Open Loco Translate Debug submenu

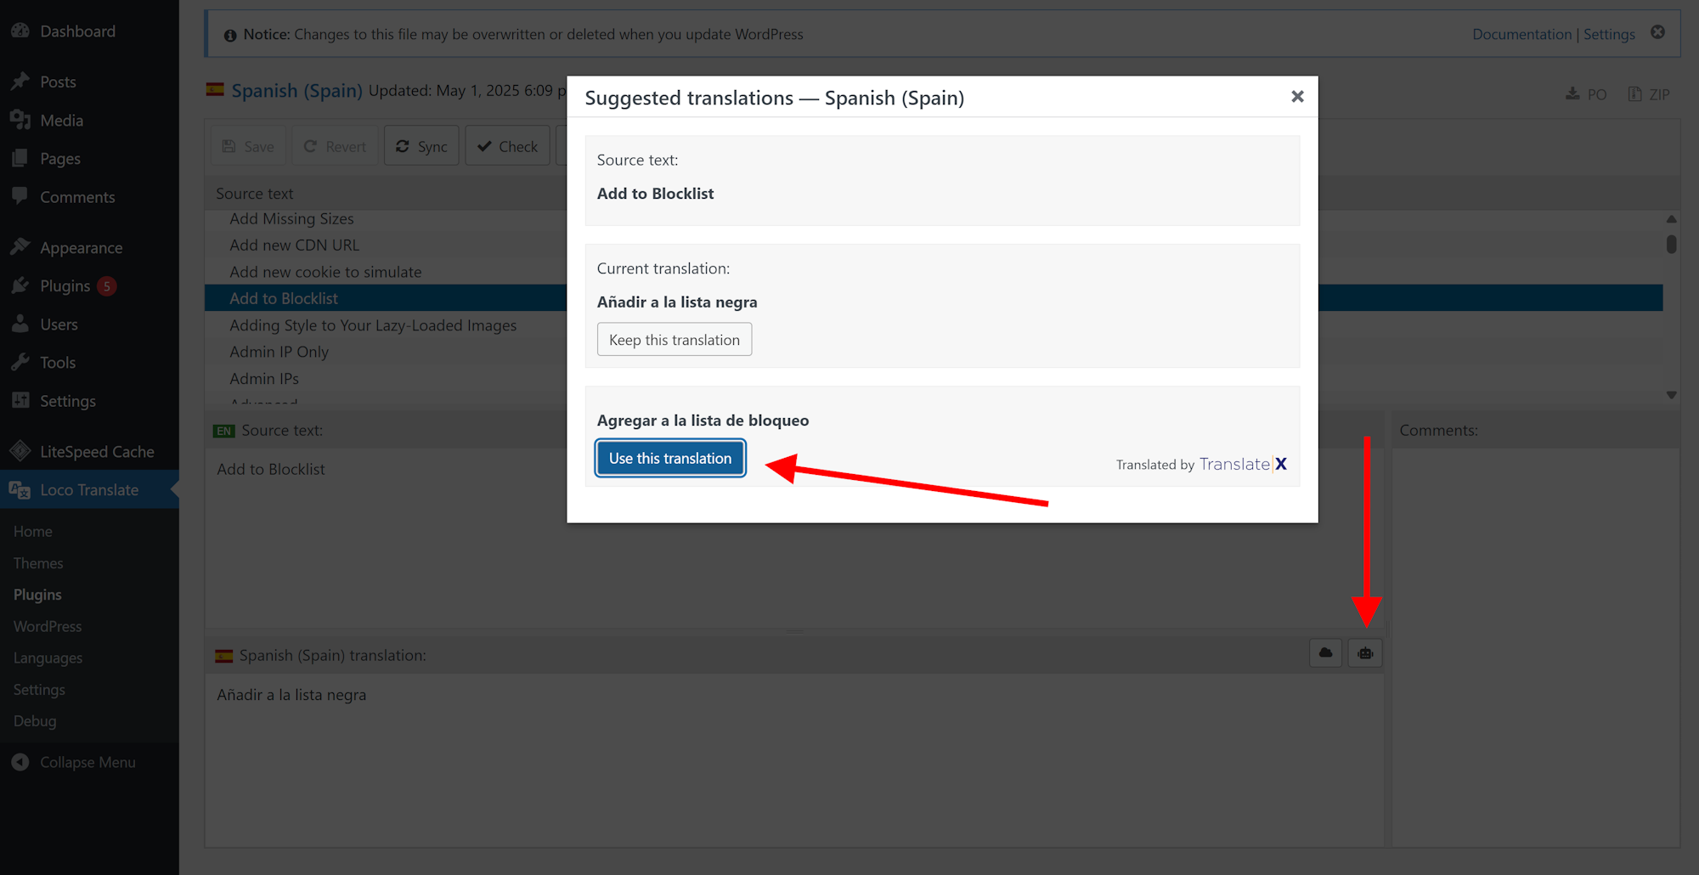point(35,720)
